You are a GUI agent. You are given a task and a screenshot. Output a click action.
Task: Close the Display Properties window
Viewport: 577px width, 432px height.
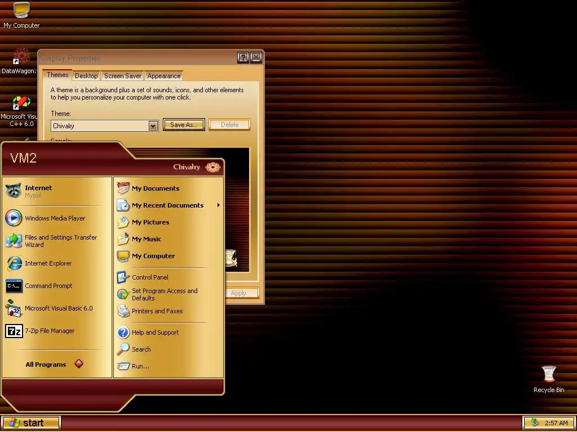click(x=256, y=57)
